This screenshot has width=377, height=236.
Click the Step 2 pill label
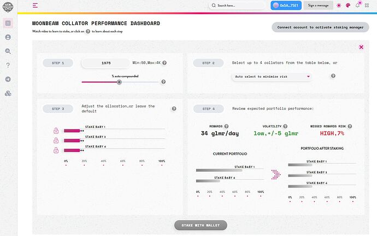click(x=208, y=63)
